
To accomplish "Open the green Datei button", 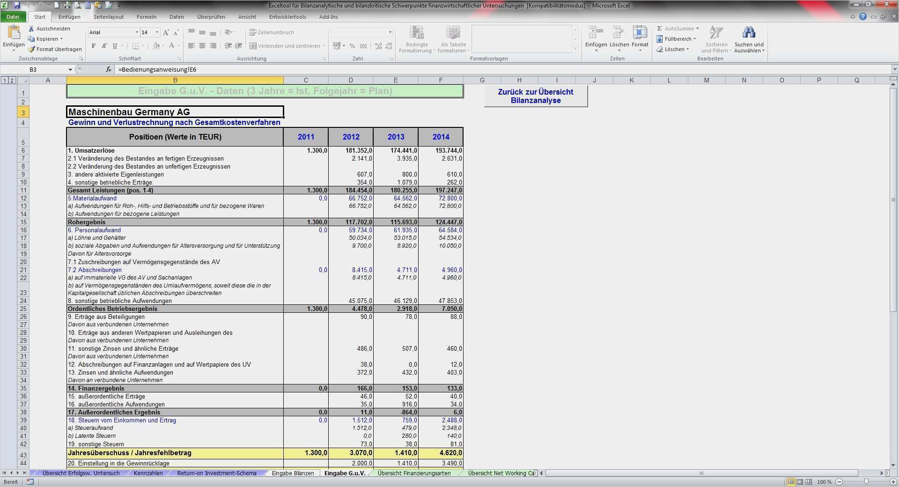I will click(13, 17).
